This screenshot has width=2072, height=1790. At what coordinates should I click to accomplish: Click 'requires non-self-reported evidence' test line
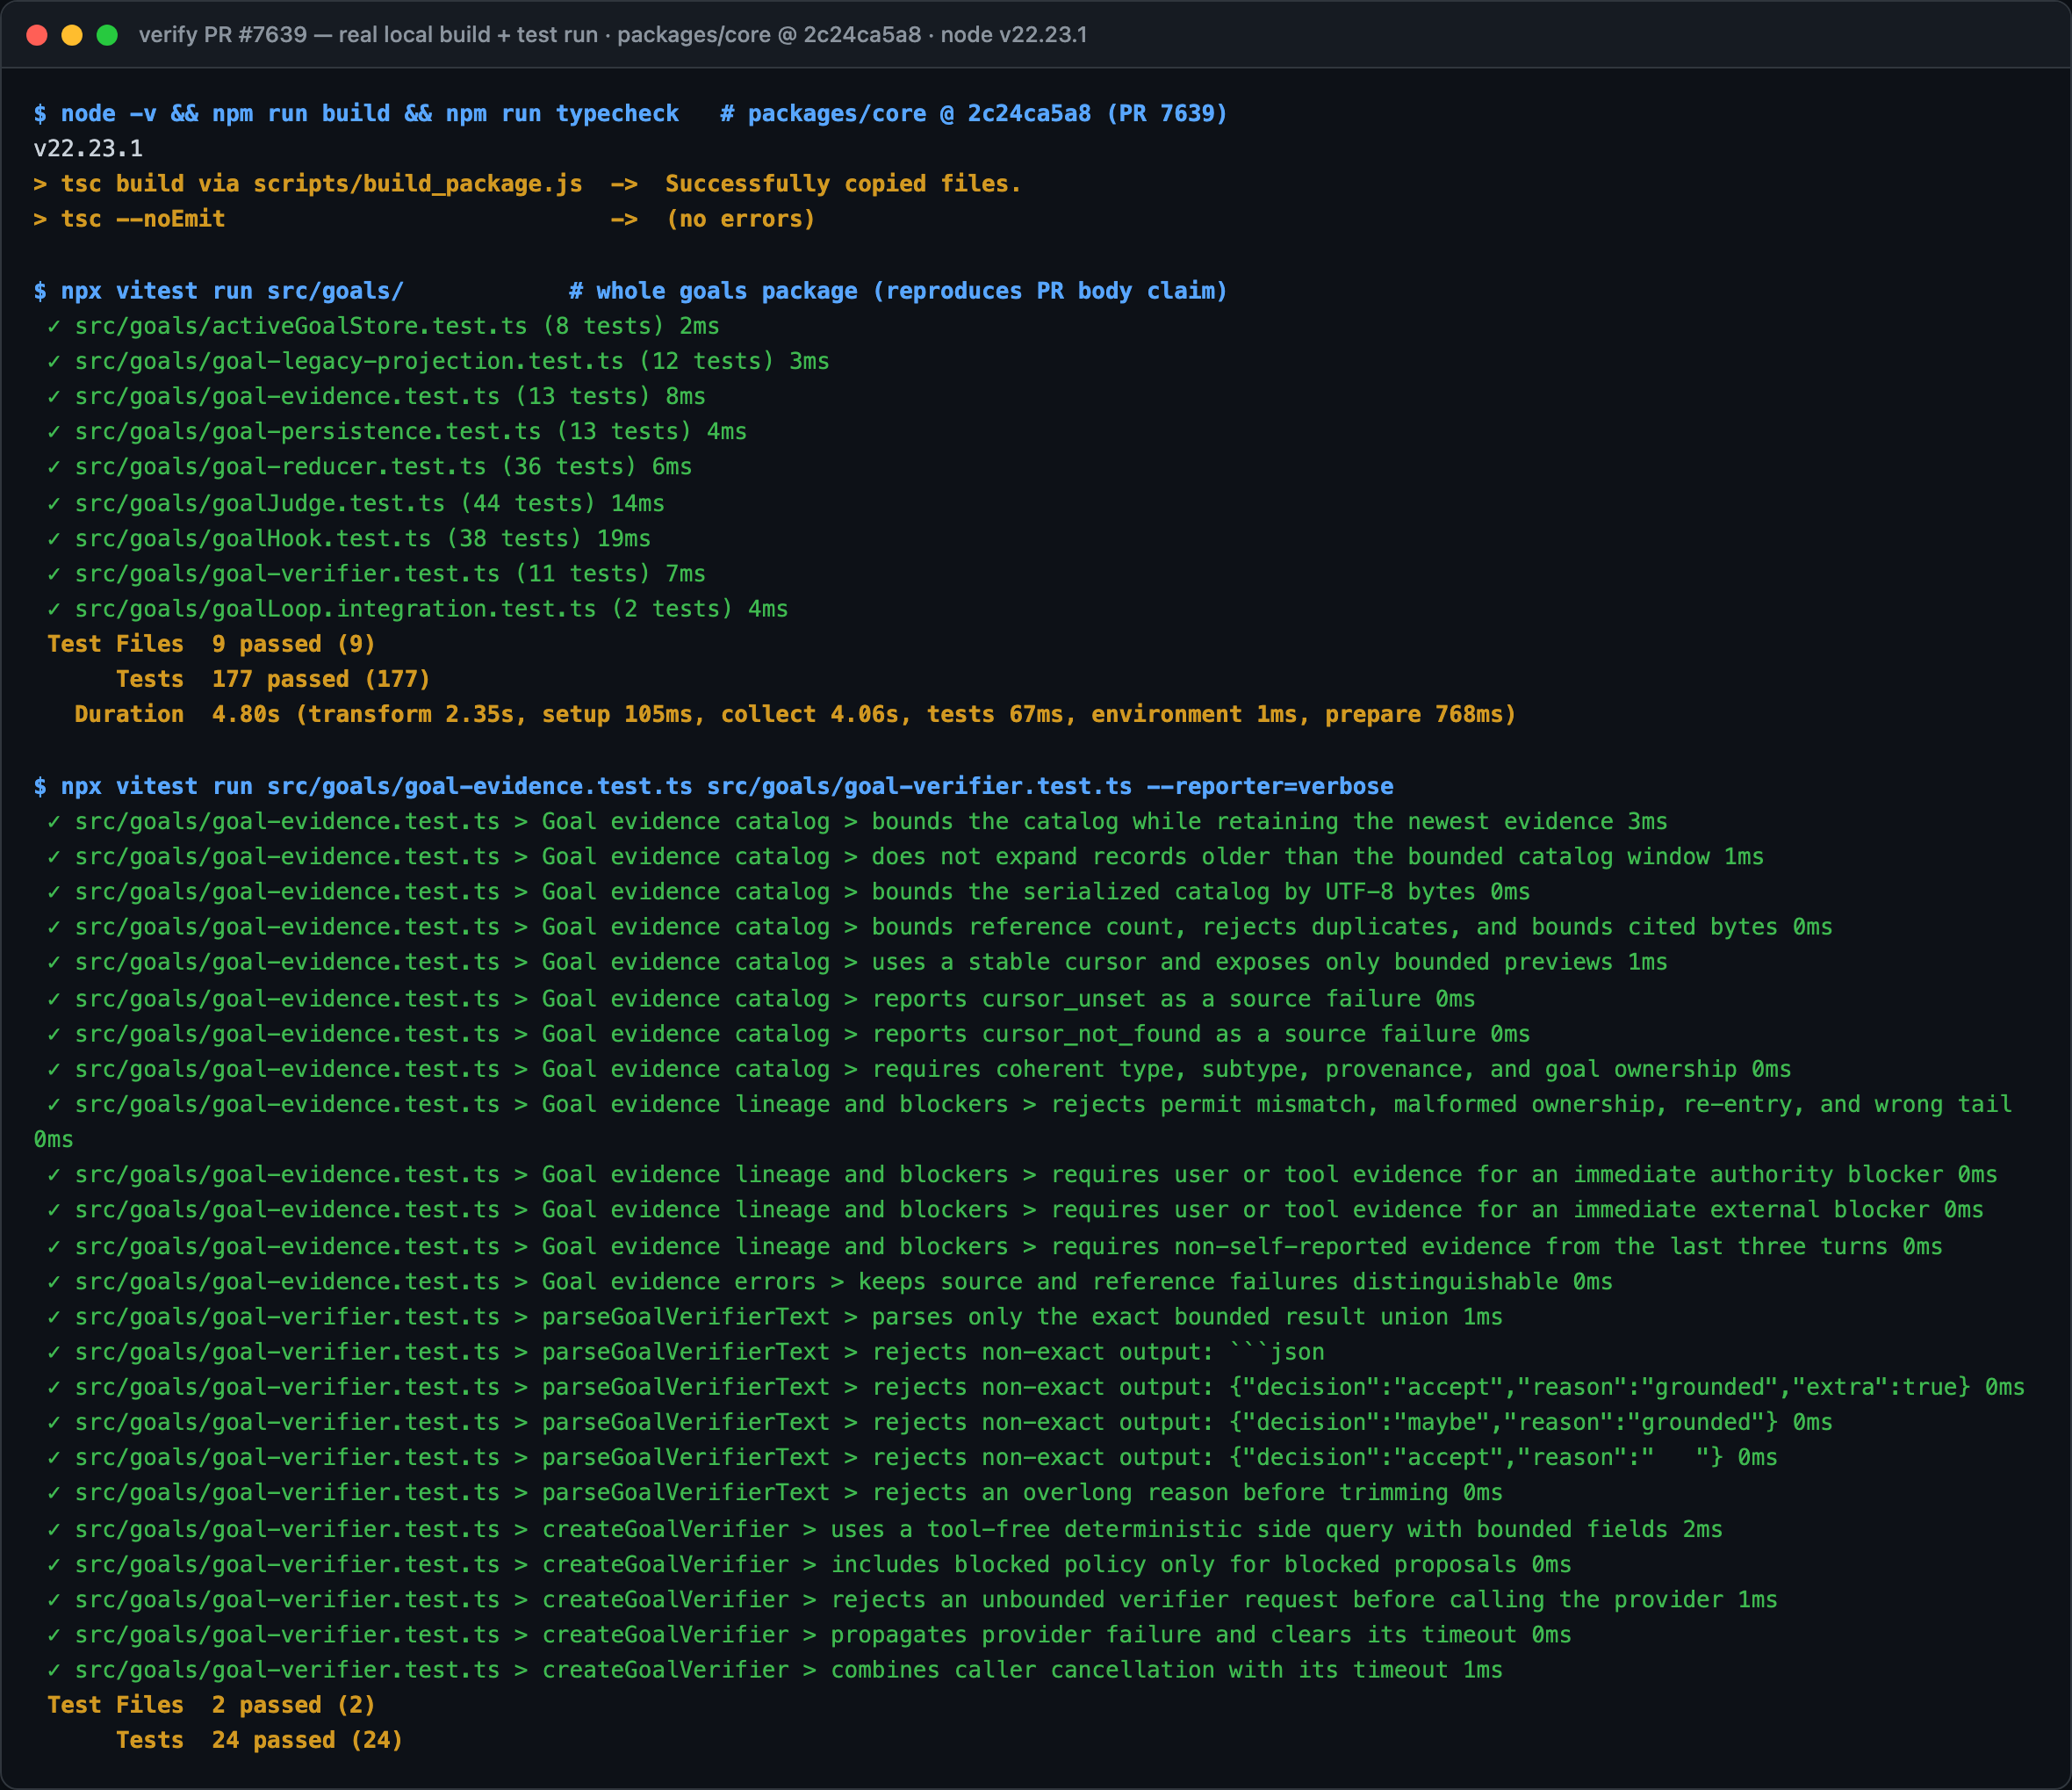point(995,1245)
